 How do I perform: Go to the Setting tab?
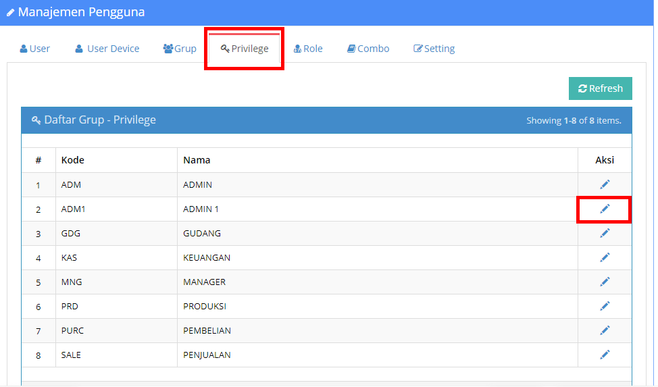click(434, 49)
